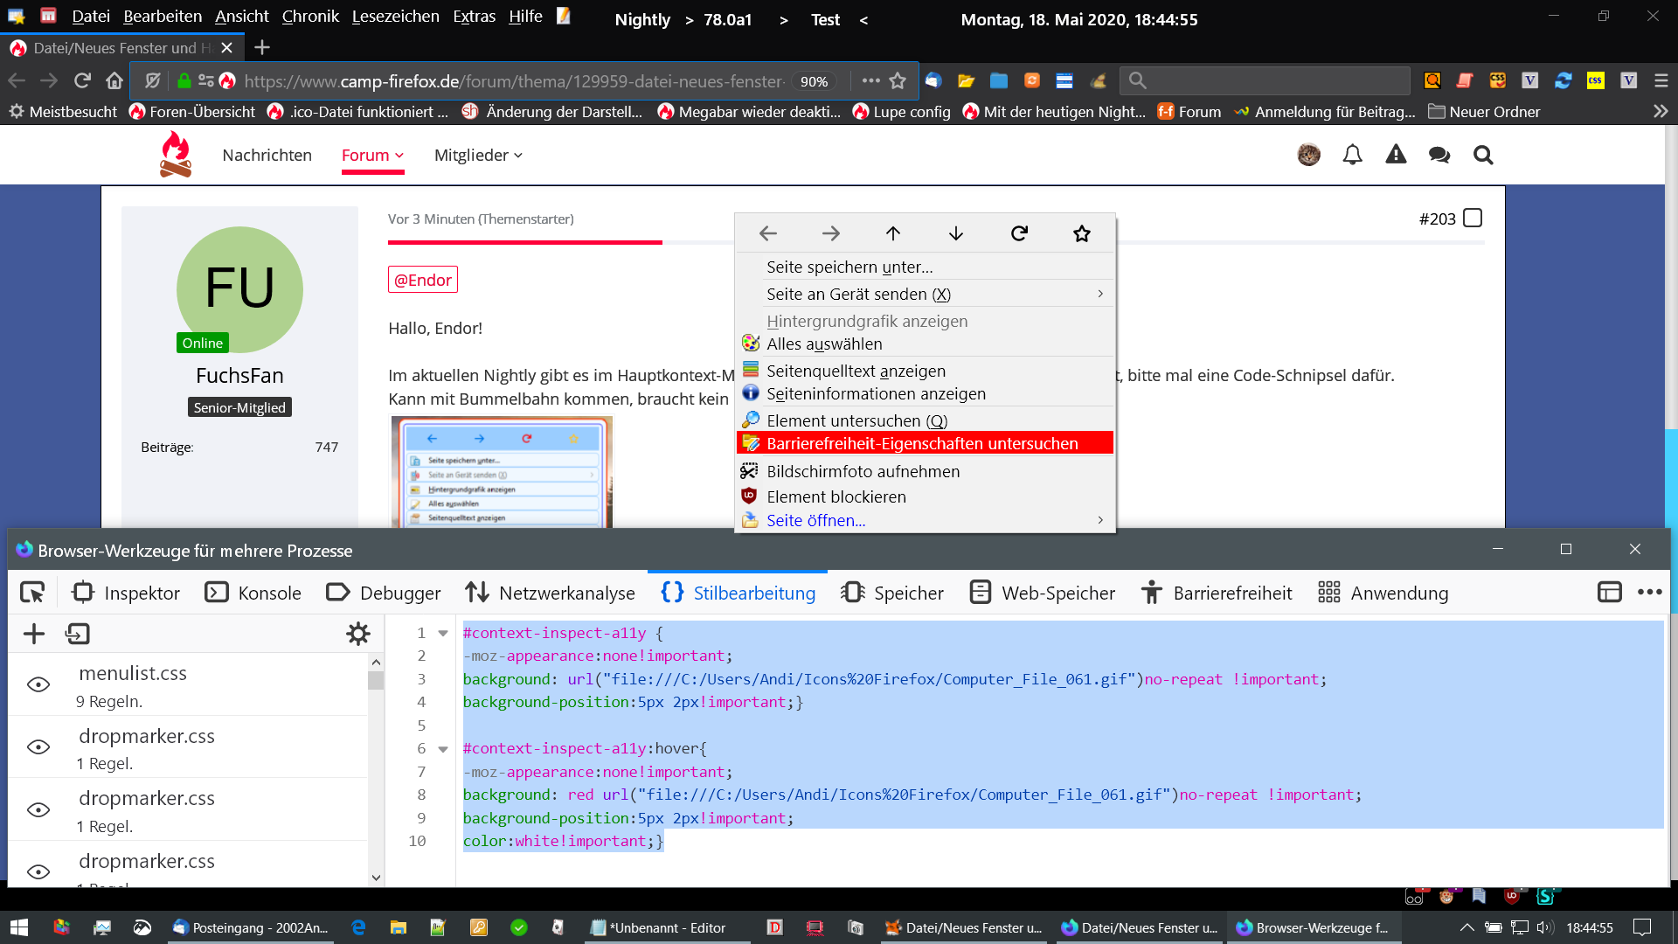The image size is (1678, 944).
Task: Toggle visibility of first dropmarker.css stylesheet
Action: pyautogui.click(x=38, y=747)
